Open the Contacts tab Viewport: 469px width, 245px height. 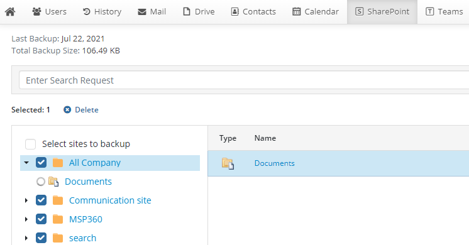point(253,12)
